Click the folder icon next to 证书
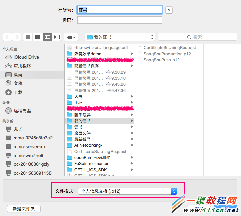 pos(69,127)
